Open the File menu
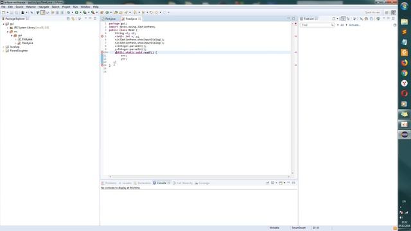The image size is (411, 231). tap(3, 6)
